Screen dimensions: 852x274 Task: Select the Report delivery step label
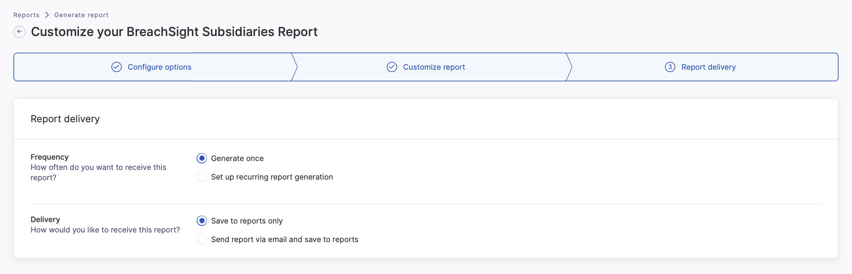708,67
